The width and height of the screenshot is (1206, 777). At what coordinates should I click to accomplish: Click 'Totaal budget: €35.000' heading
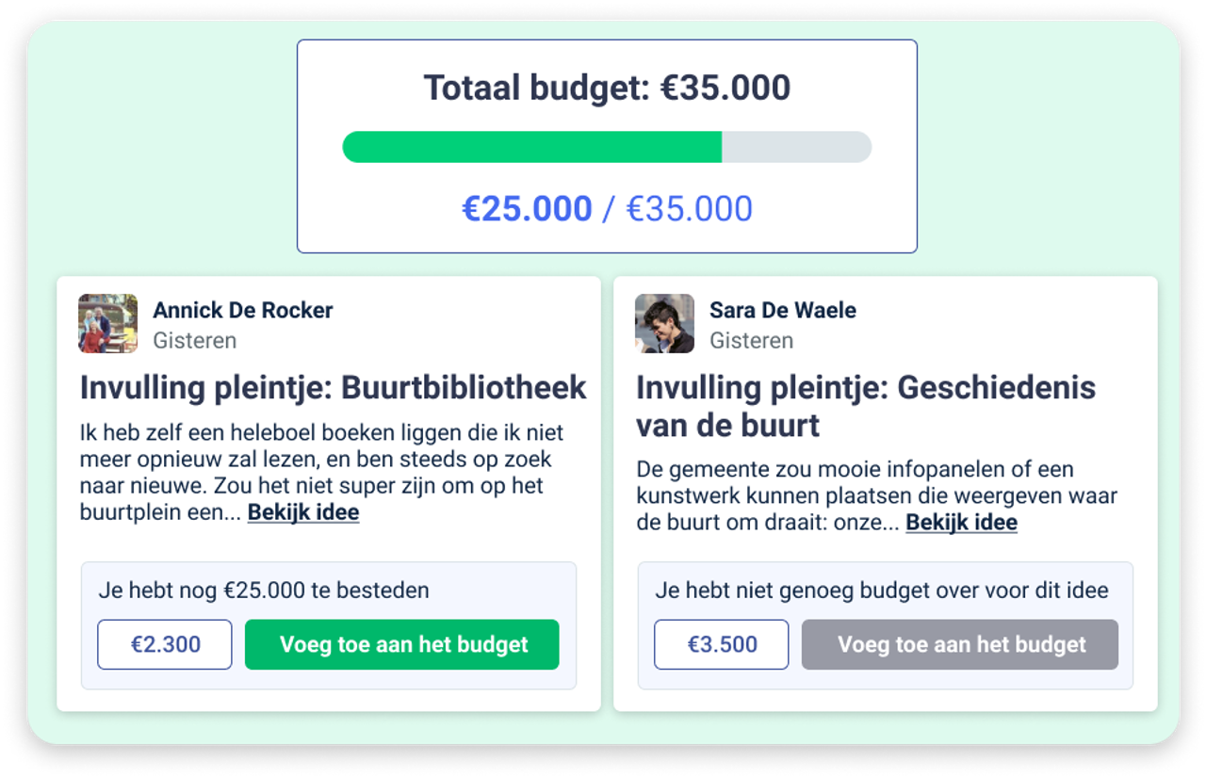[607, 88]
